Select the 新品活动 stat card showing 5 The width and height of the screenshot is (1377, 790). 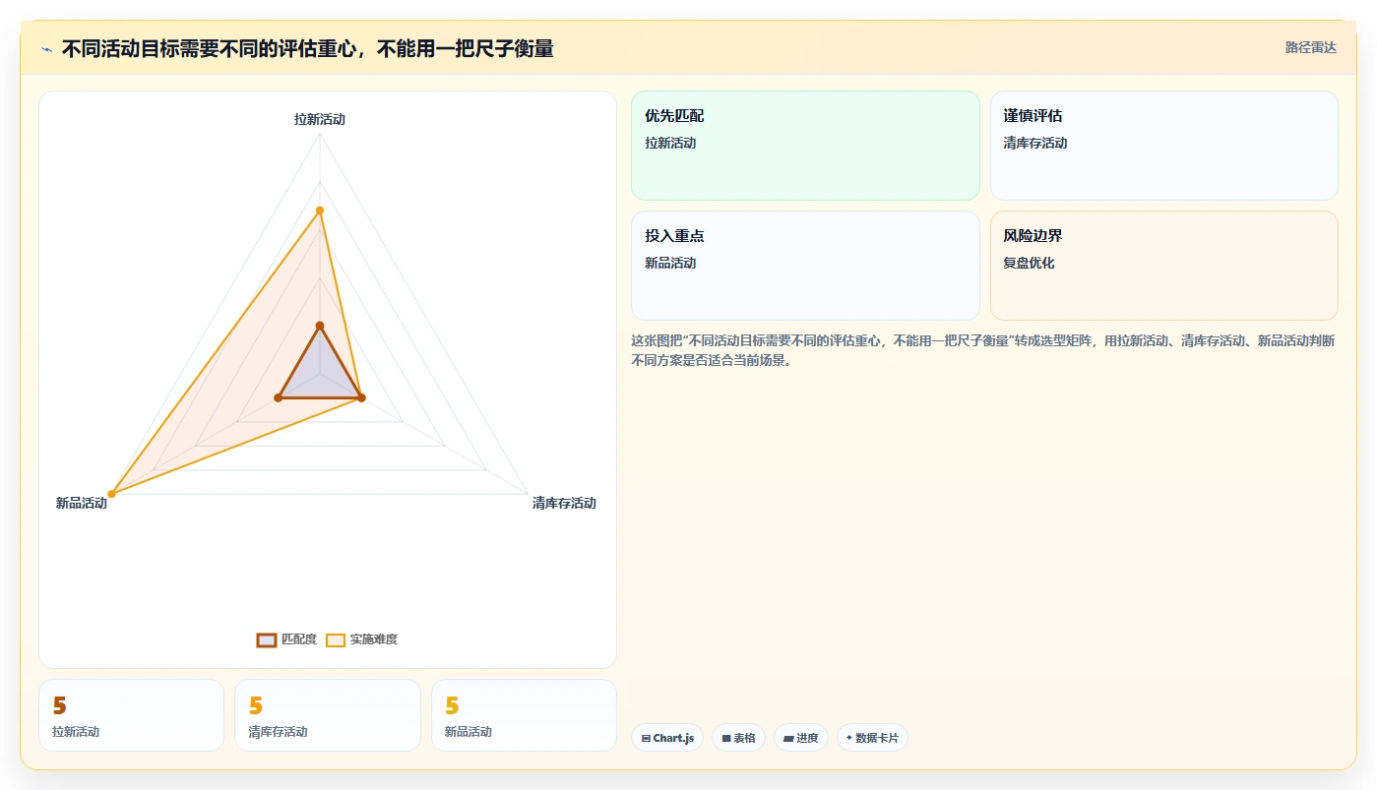point(524,715)
